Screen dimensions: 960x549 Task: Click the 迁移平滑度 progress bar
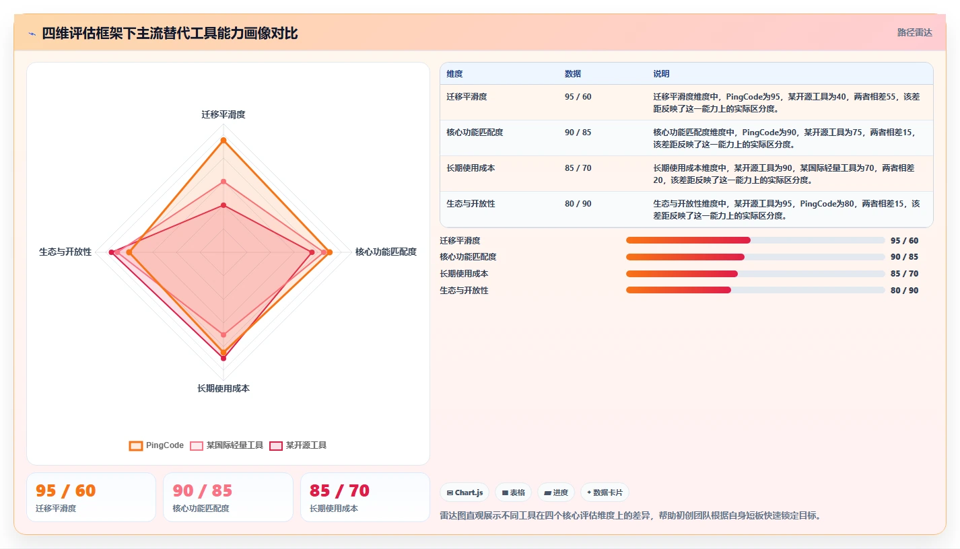click(755, 240)
